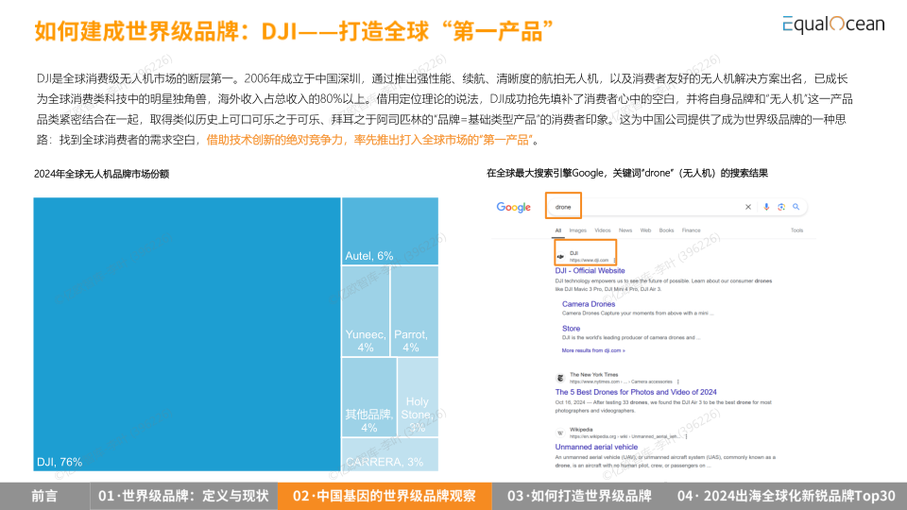Click More results from dji.com

pyautogui.click(x=593, y=350)
